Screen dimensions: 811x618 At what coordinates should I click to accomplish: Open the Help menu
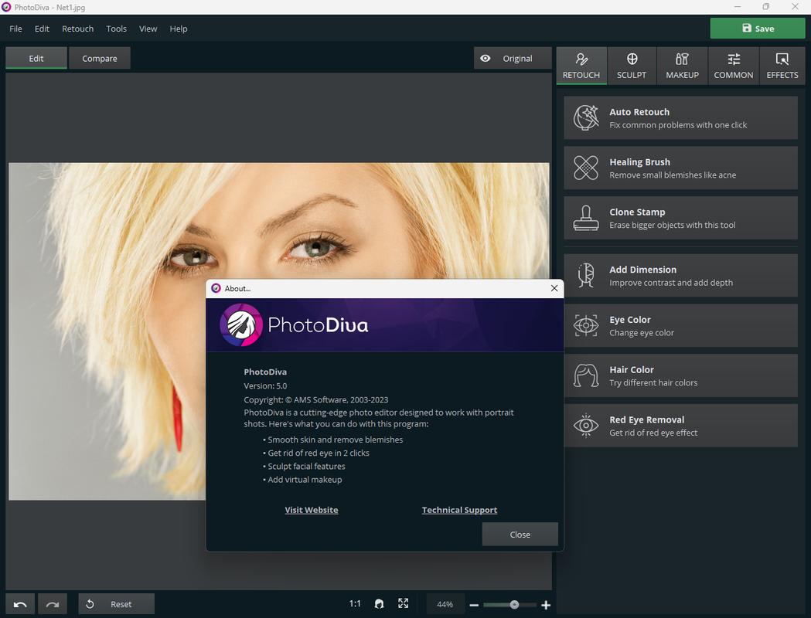point(179,29)
